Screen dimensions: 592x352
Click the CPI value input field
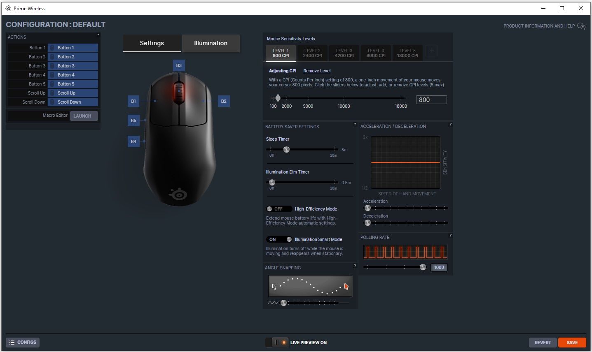[431, 100]
